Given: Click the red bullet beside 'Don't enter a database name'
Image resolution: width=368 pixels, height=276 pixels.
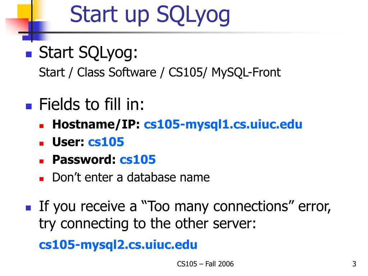Looking at the screenshot, I should click(x=42, y=179).
